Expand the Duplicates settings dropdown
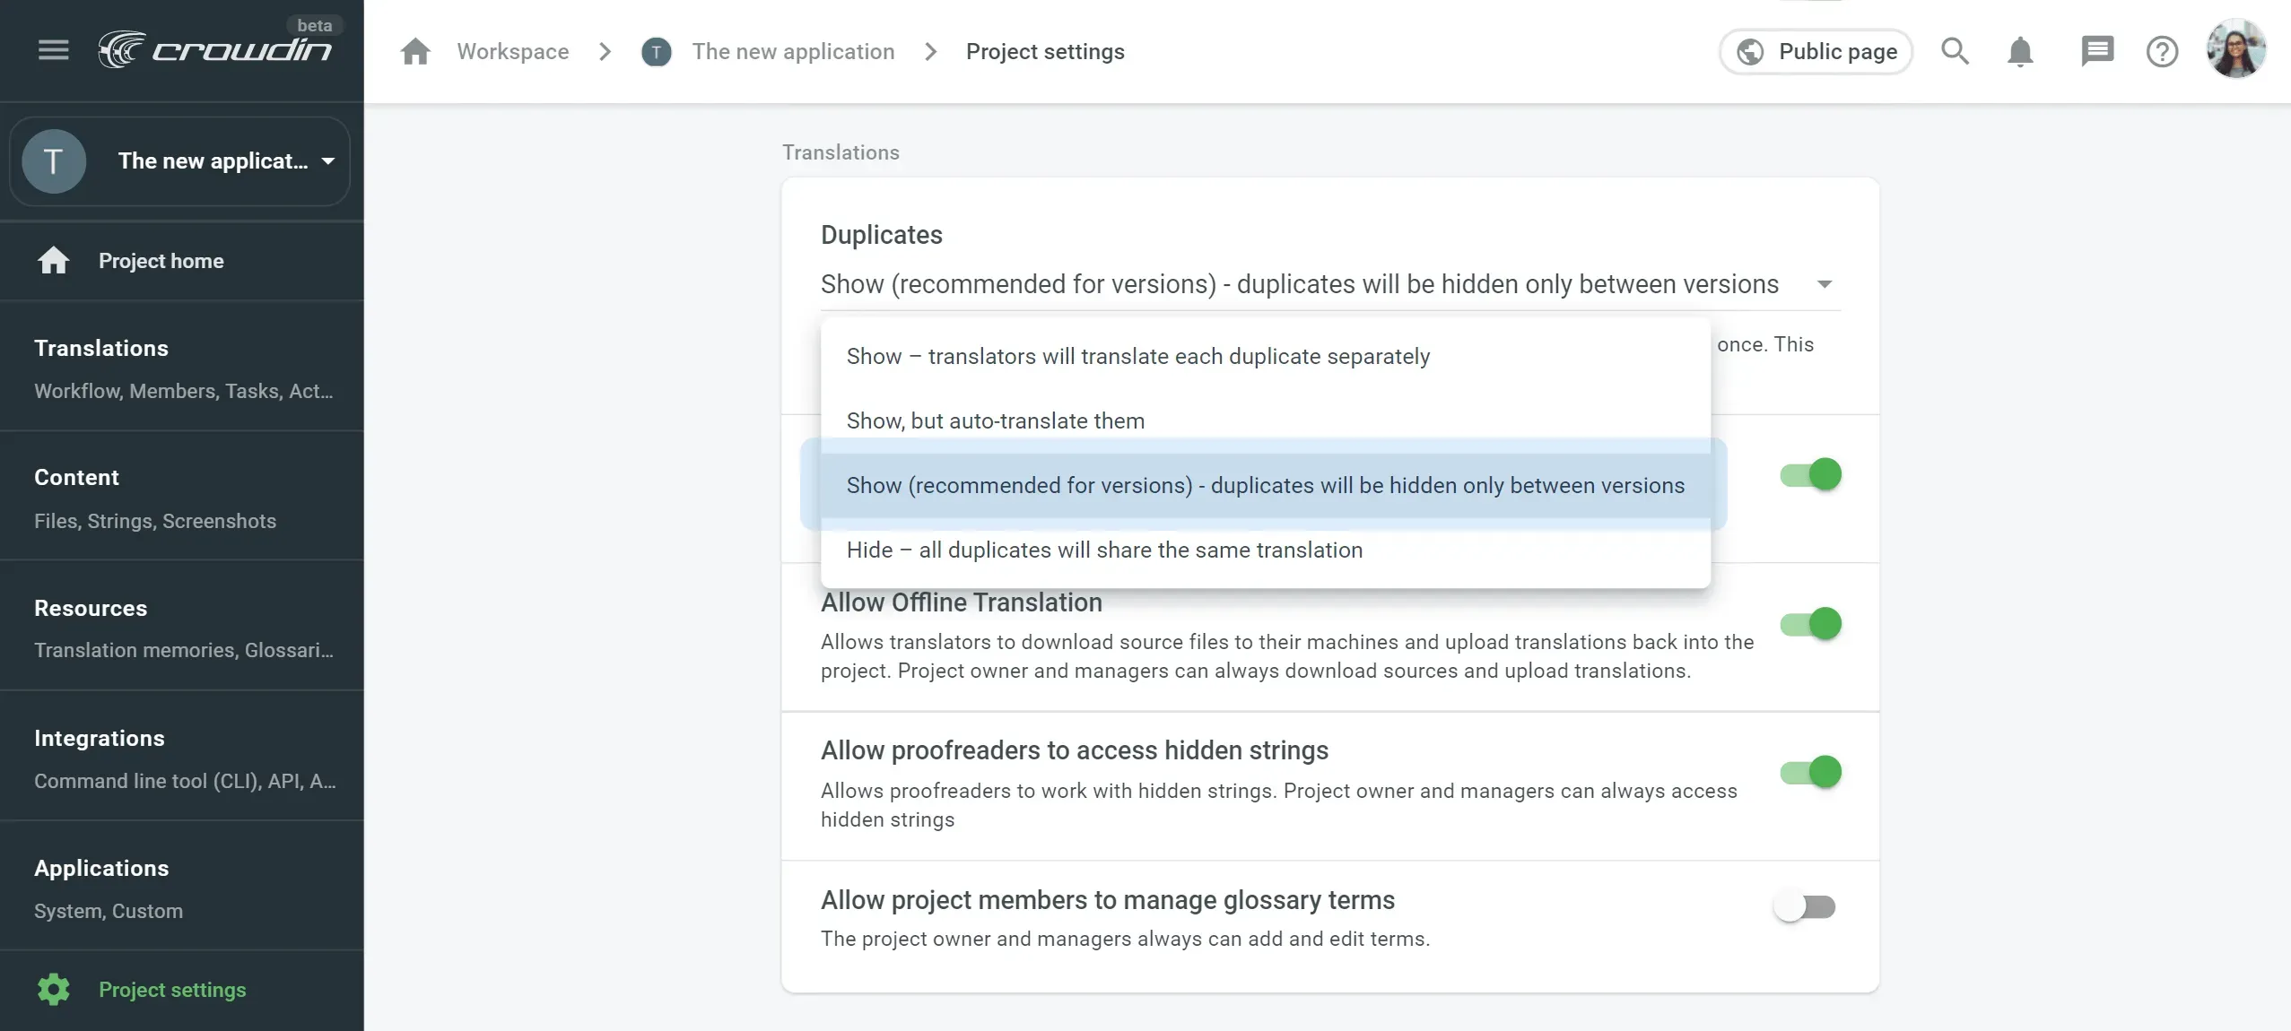Screen dimensions: 2291x1031 pos(1826,285)
